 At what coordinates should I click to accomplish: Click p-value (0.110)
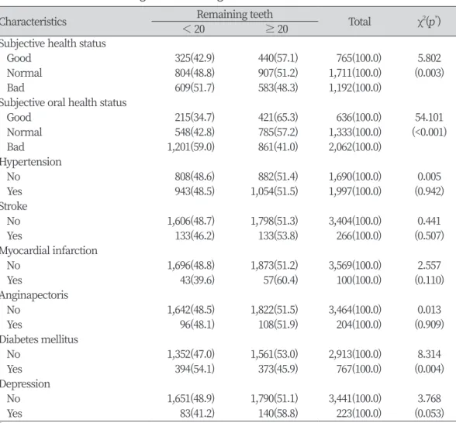[x=430, y=280]
